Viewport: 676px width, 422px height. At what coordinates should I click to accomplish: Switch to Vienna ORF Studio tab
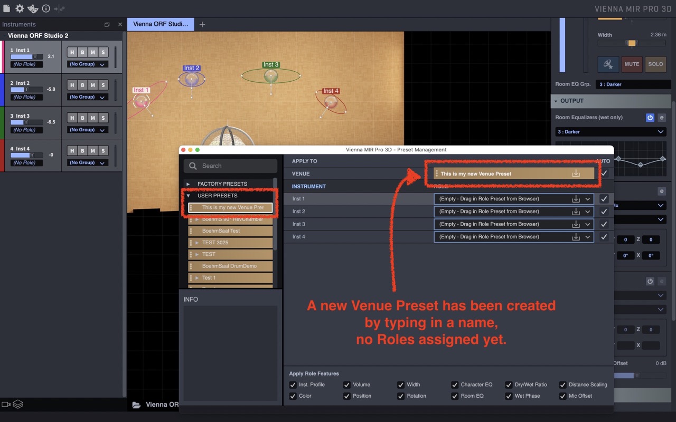(161, 24)
